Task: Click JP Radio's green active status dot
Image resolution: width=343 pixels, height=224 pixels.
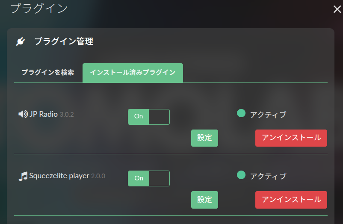Action: 241,113
